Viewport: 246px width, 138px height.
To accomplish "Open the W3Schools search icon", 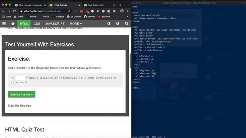I will 126,24.
